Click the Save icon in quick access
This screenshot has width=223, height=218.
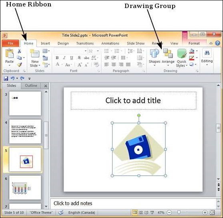pos(6,78)
